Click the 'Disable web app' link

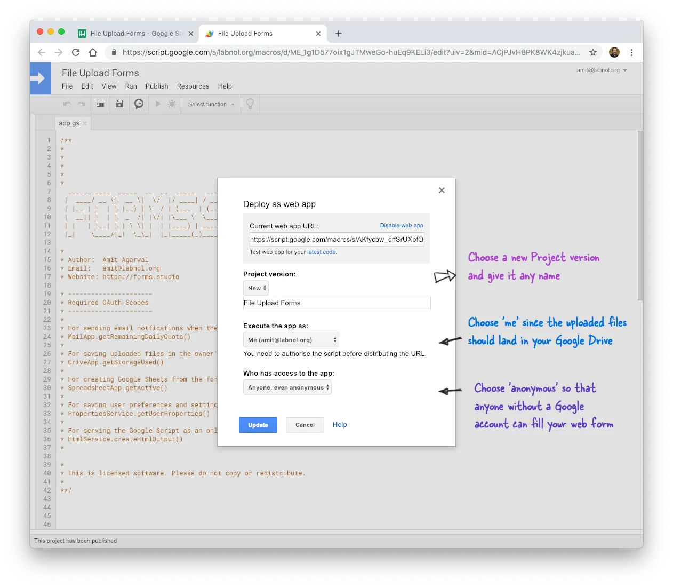pyautogui.click(x=402, y=225)
